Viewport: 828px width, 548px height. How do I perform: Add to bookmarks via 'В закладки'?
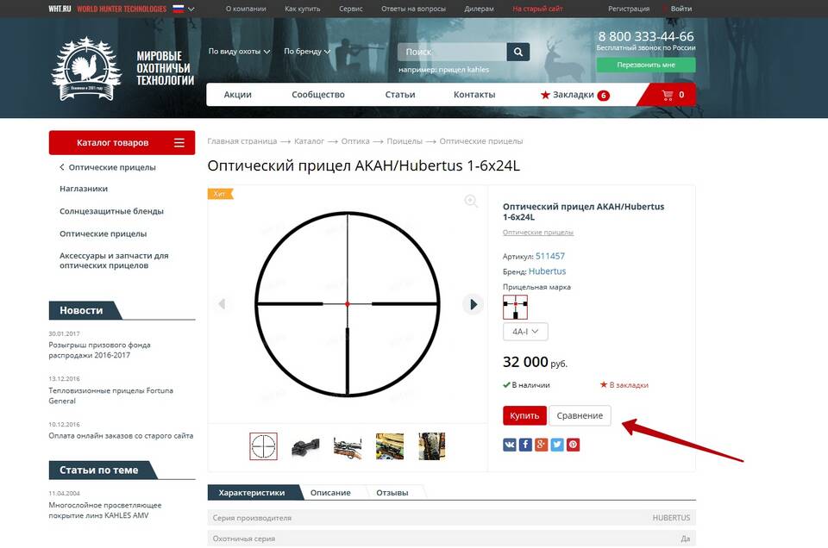(624, 385)
